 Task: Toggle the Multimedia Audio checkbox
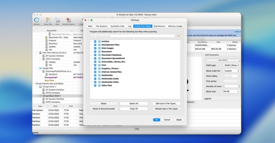[95, 79]
